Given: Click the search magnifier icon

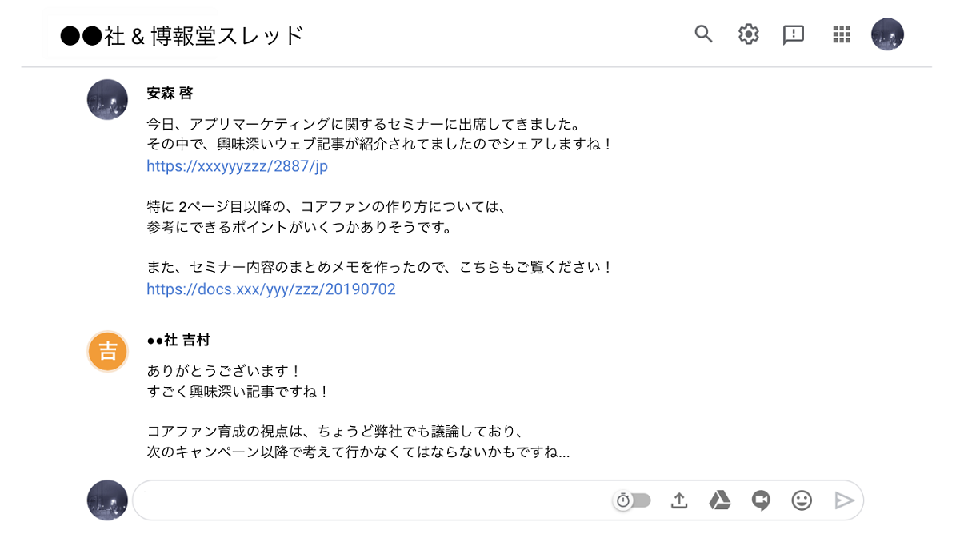Looking at the screenshot, I should (x=703, y=34).
